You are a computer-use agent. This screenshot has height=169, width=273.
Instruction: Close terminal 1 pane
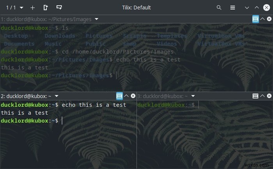point(269,19)
